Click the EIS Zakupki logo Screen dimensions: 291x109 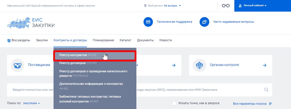pos(31,22)
